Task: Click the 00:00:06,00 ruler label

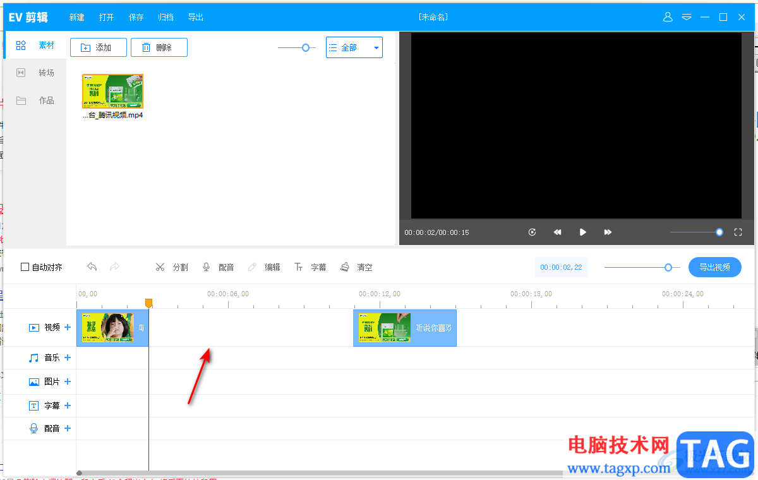Action: (x=228, y=294)
